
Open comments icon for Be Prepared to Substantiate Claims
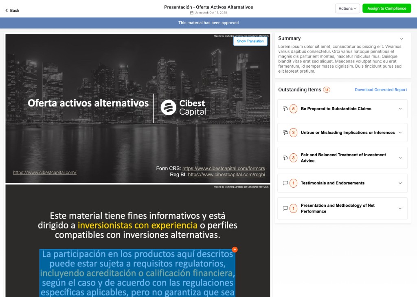(x=285, y=109)
